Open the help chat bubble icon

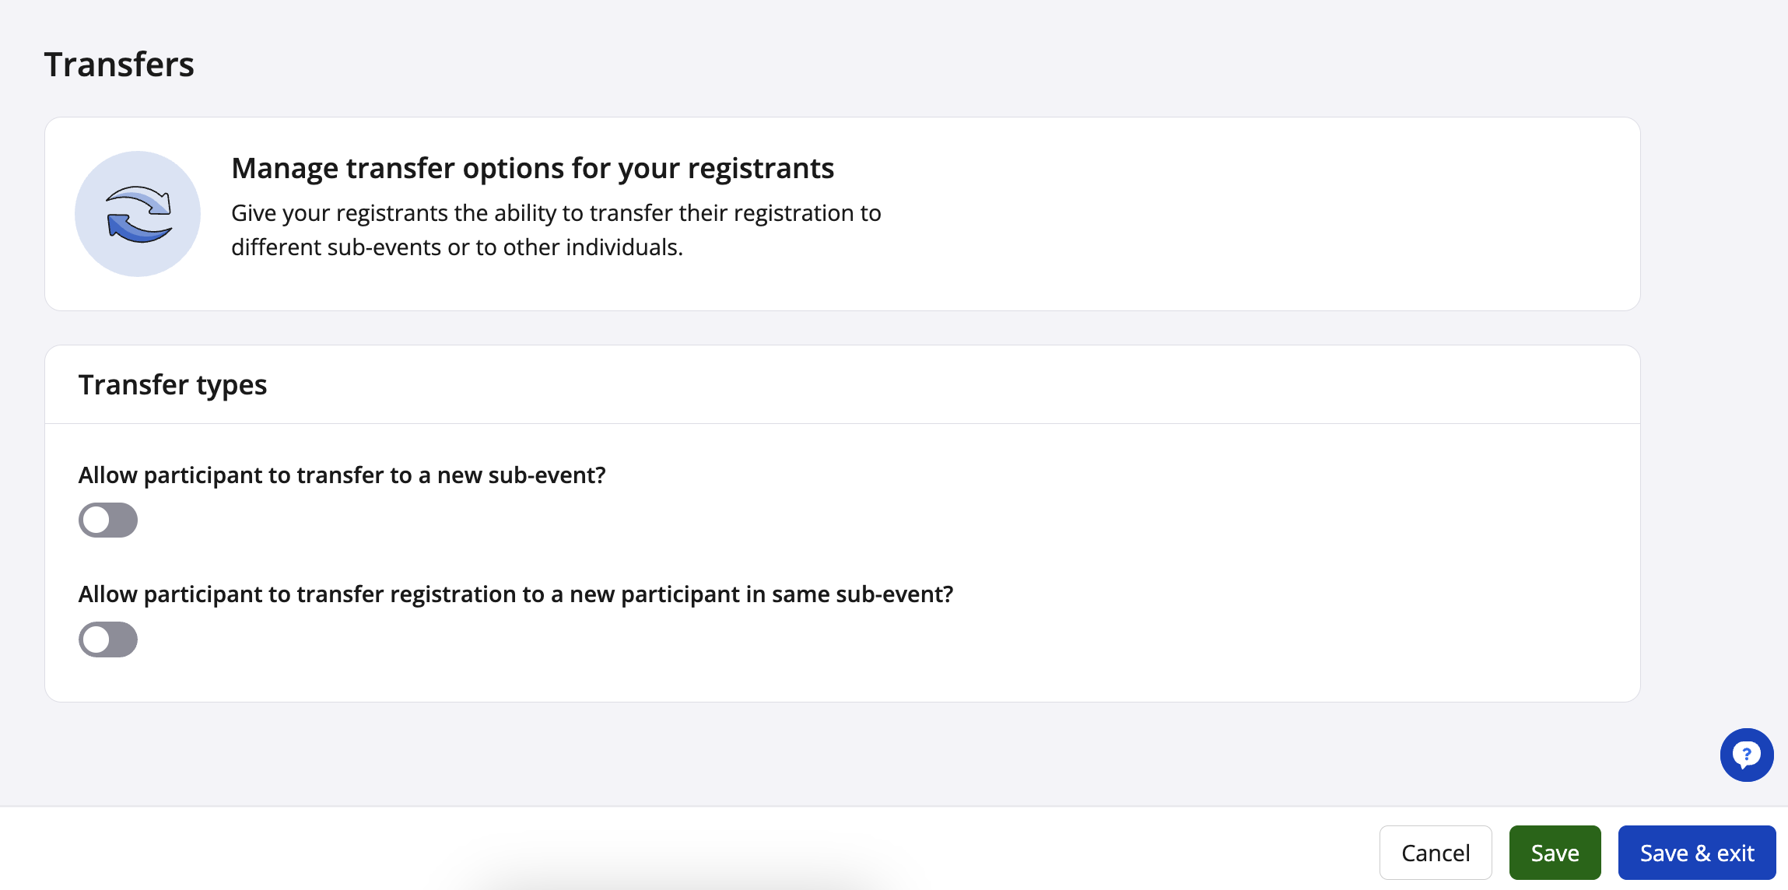coord(1746,755)
